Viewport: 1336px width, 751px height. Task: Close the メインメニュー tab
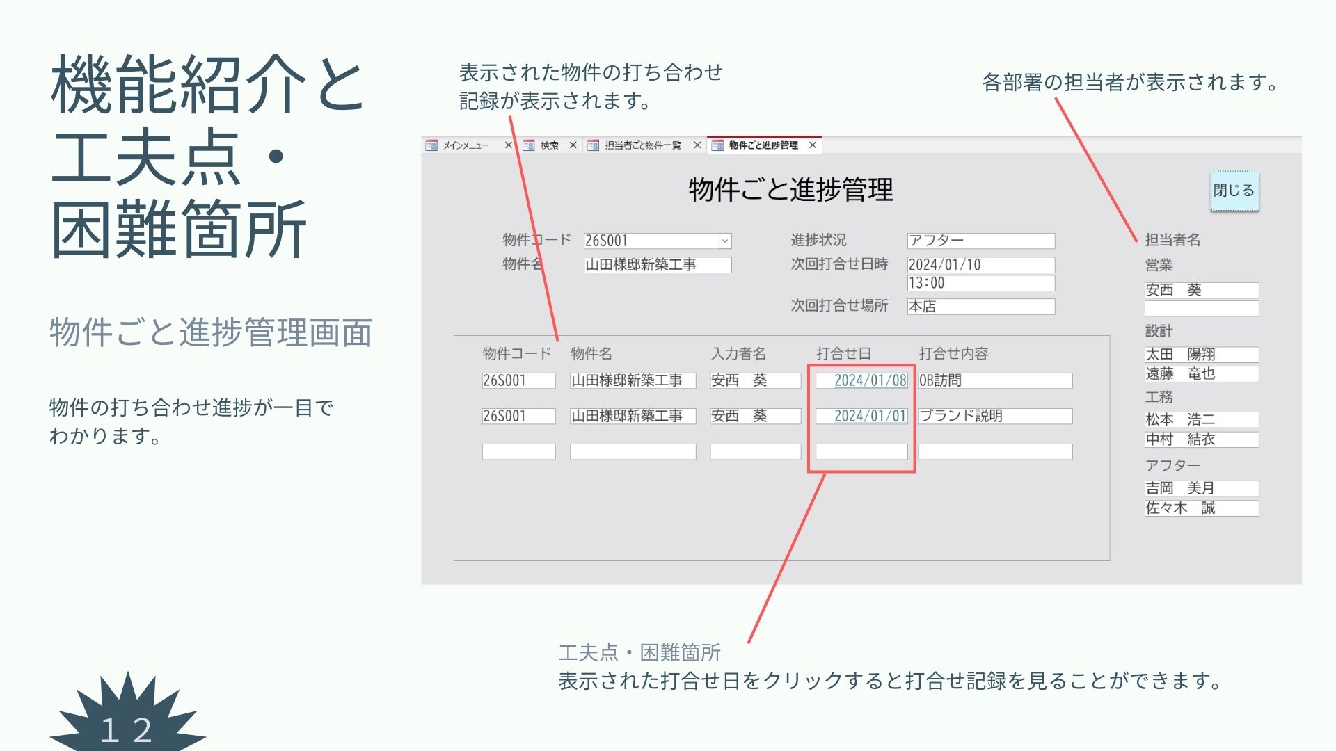click(508, 145)
